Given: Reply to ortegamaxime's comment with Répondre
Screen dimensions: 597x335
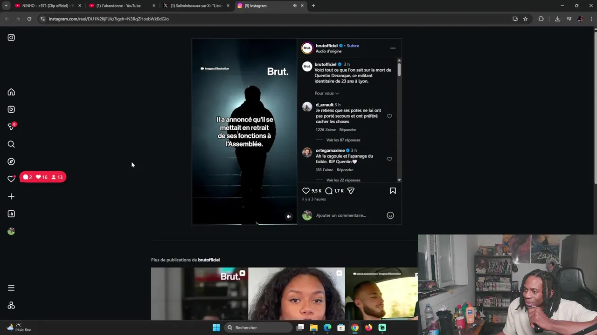Looking at the screenshot, I should tap(345, 170).
